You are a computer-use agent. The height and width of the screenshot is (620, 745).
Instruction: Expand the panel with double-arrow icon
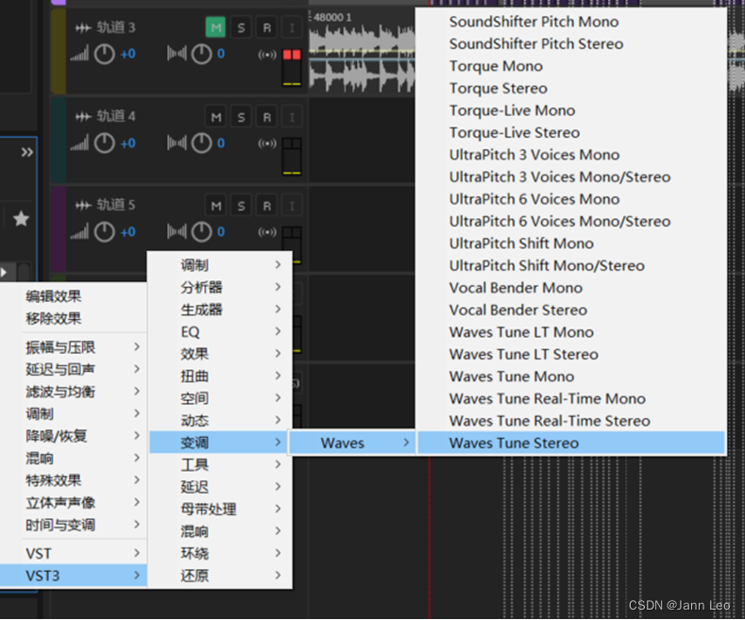[x=27, y=152]
